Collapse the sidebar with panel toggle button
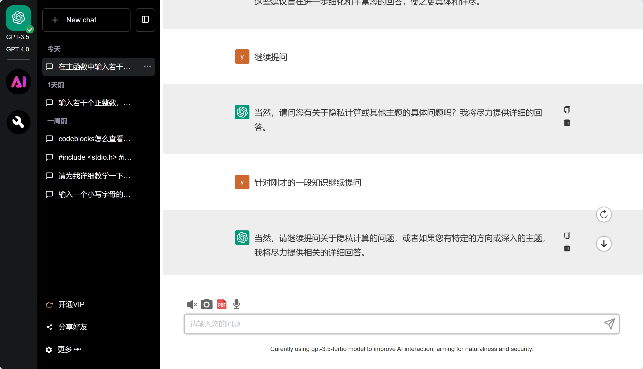This screenshot has width=643, height=369. pos(145,20)
